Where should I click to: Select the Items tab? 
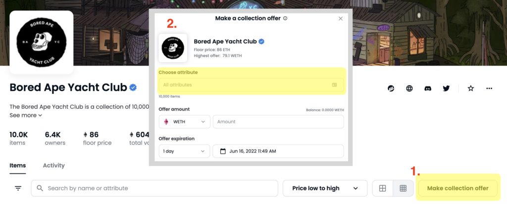click(x=17, y=165)
